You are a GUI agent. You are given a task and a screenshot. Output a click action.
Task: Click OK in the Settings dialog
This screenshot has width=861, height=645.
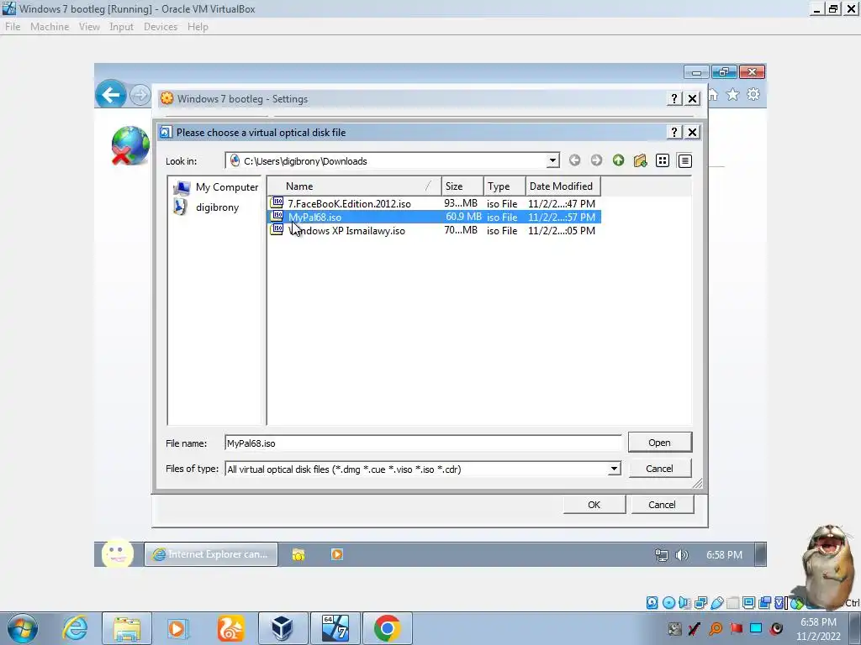click(594, 505)
